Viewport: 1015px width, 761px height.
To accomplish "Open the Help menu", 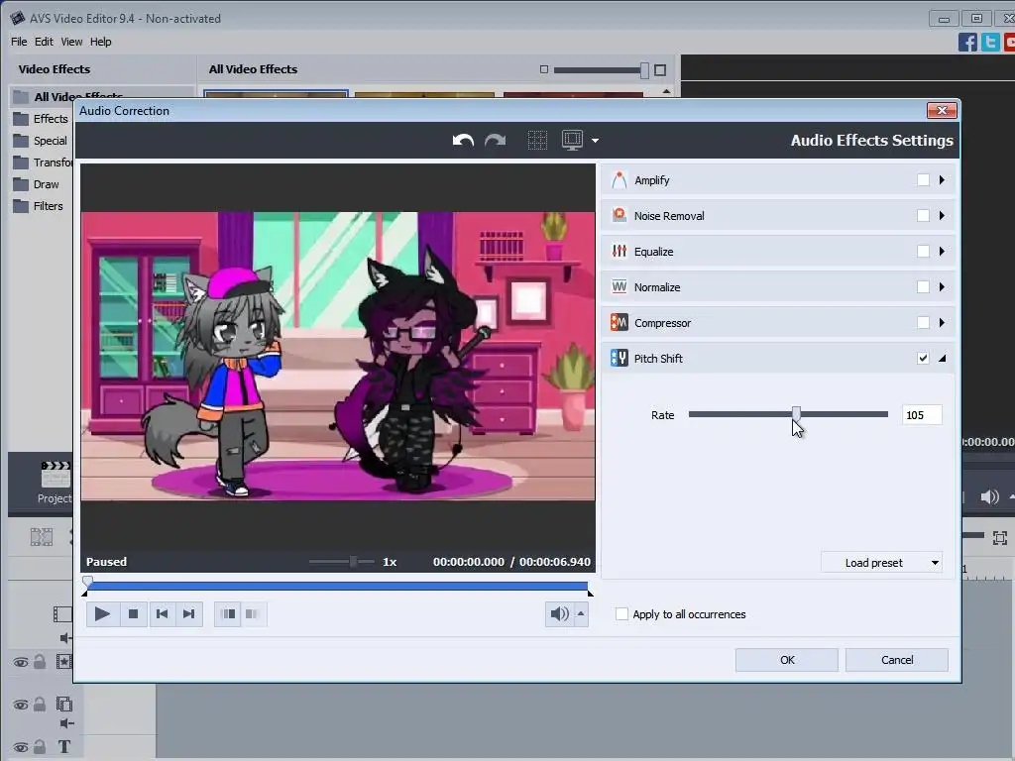I will 100,42.
